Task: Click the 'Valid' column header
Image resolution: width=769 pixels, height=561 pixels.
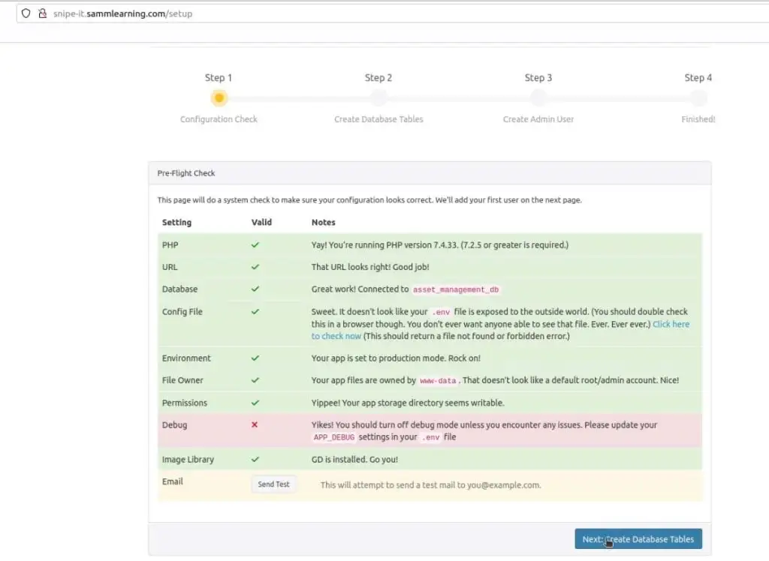Action: (261, 223)
